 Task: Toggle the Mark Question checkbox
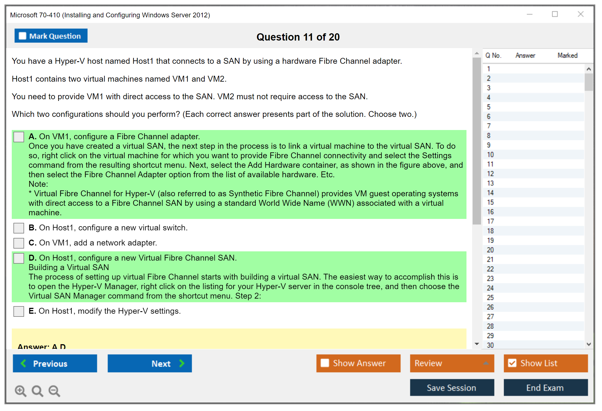pos(22,36)
